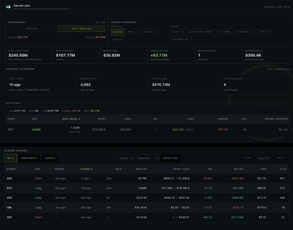Click the Funding column header in Open Perps

223,119
